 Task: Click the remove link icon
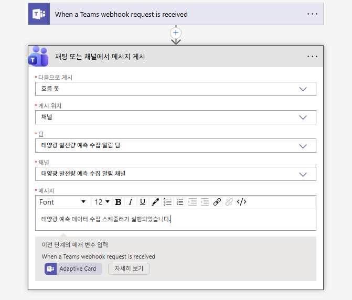pyautogui.click(x=229, y=202)
